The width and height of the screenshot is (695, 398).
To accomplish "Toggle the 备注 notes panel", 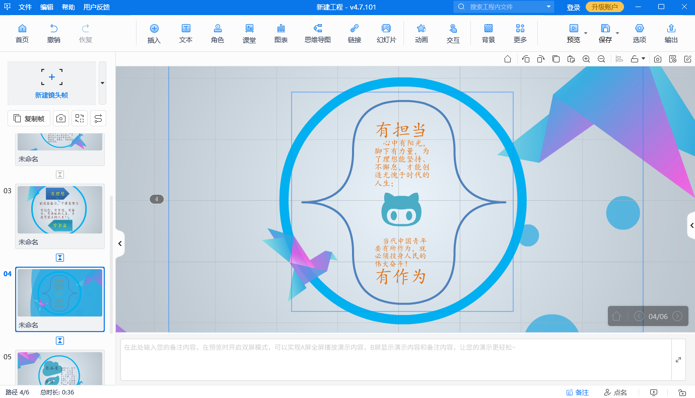I will click(x=578, y=392).
